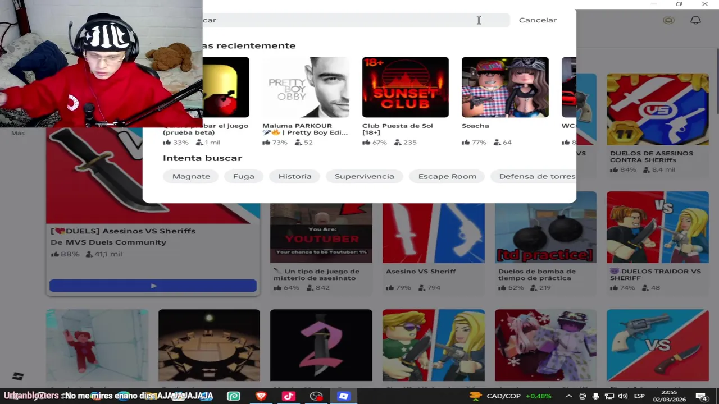Select the Historia search suggestion chip
719x404 pixels.
(x=295, y=176)
